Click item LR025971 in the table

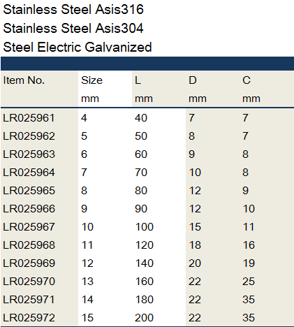pos(29,300)
